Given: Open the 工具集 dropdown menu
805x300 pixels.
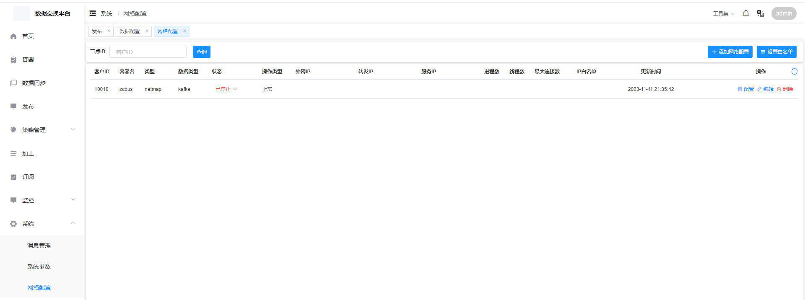Looking at the screenshot, I should tap(724, 14).
